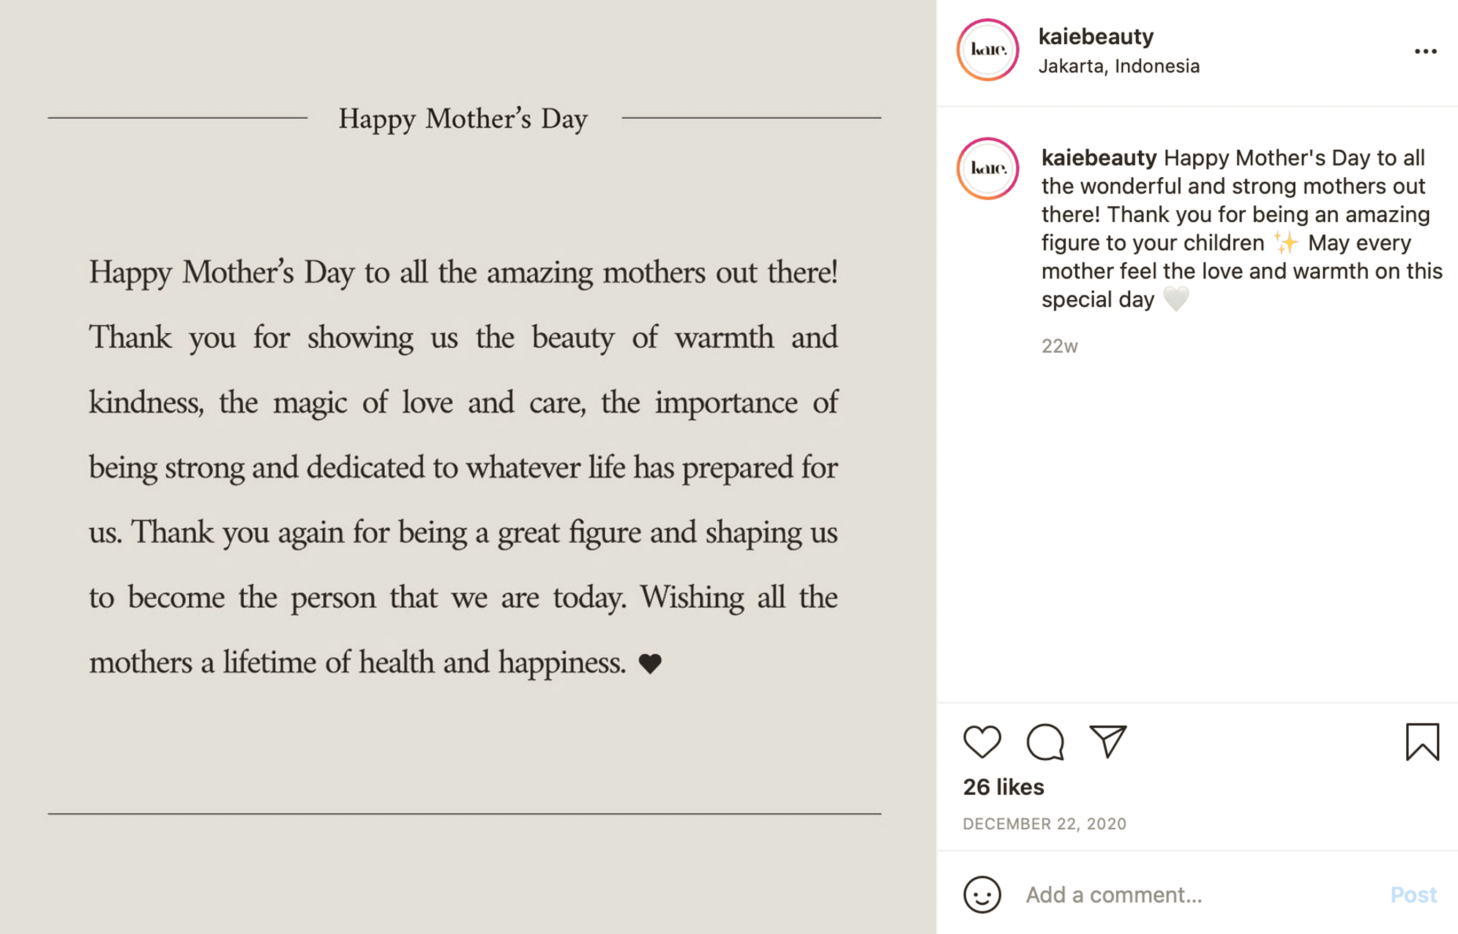Focus the Add a comment field

coord(1197,894)
